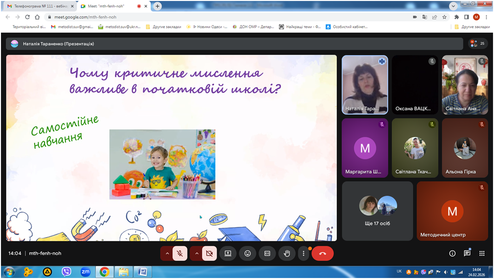This screenshot has height=279, width=494.
Task: Click the Ще 17 осіб participants tile
Action: point(377,211)
